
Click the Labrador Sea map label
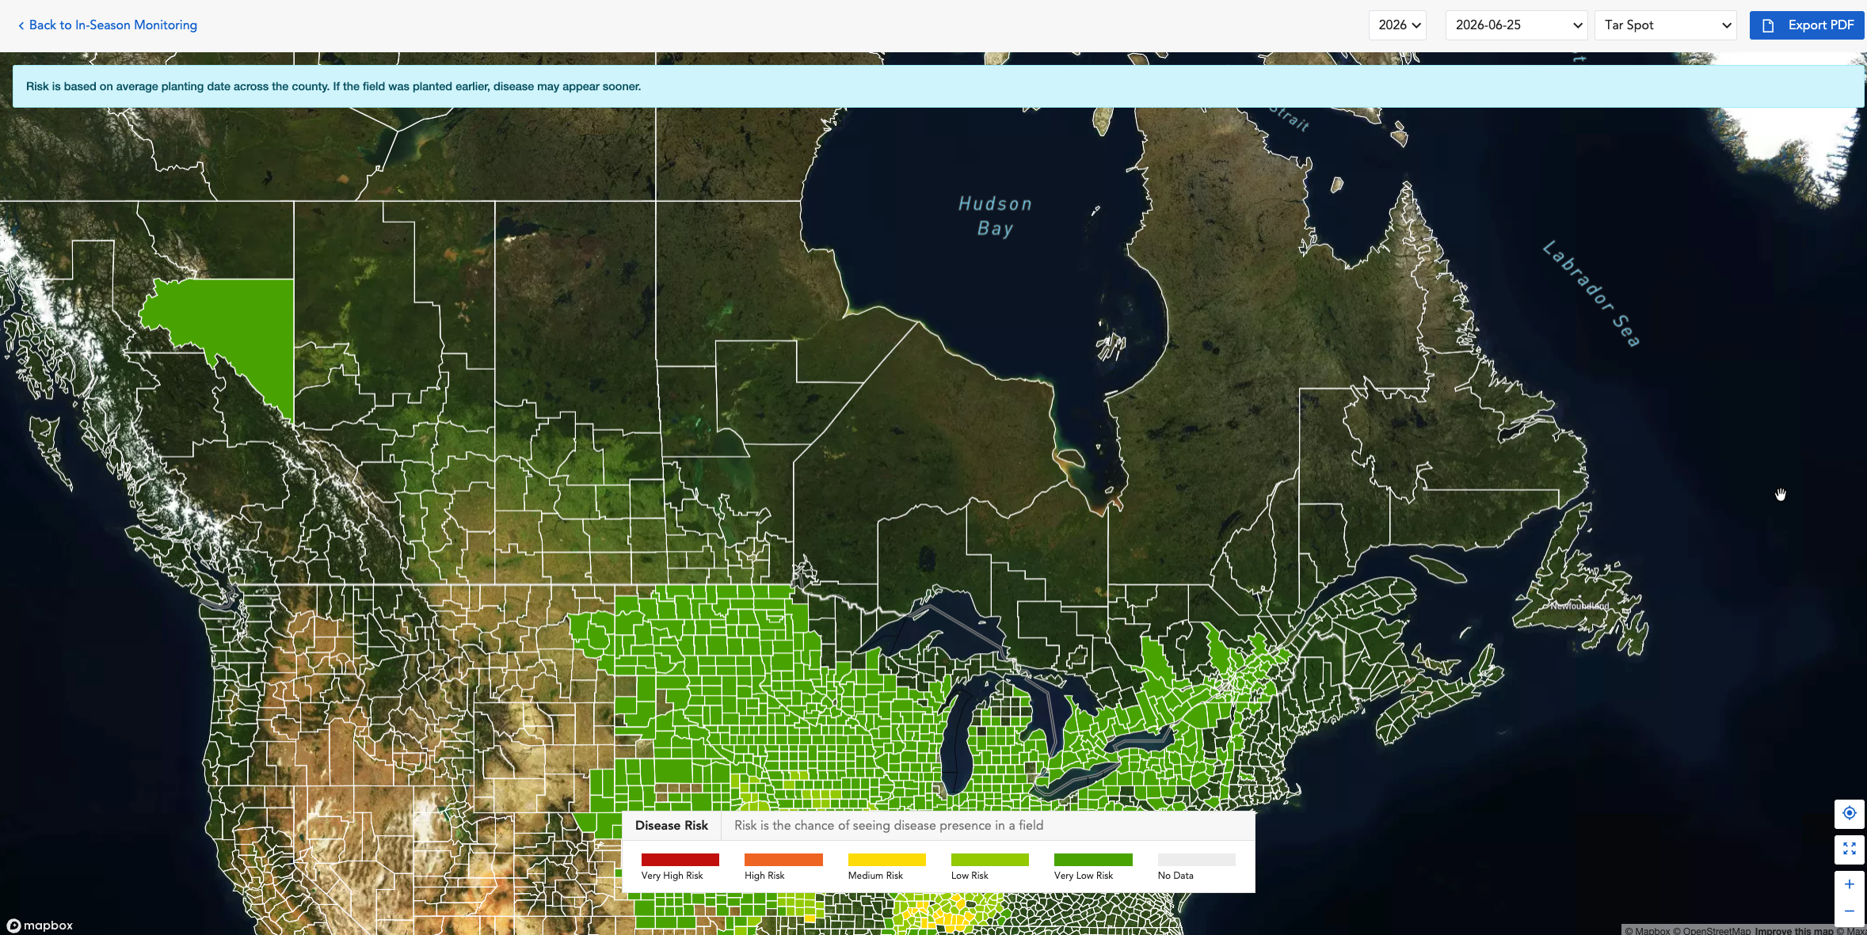(1591, 294)
